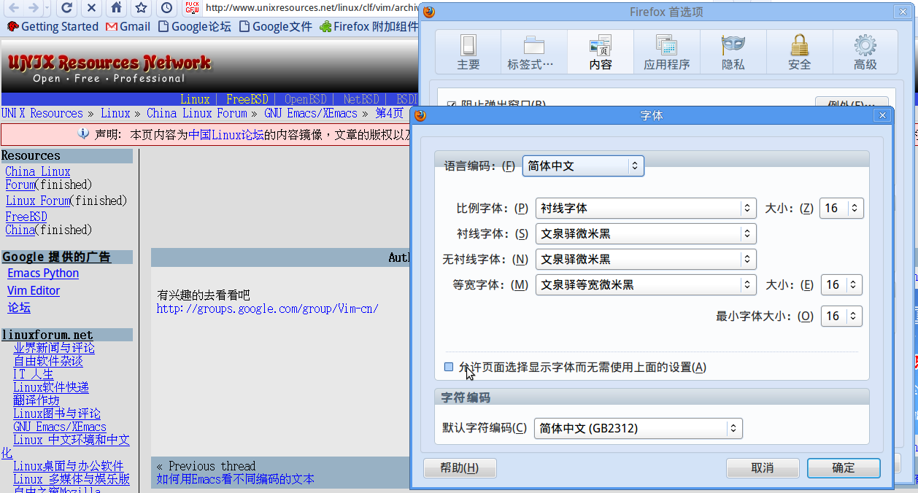
Task: Click the 确定 button
Action: 844,468
